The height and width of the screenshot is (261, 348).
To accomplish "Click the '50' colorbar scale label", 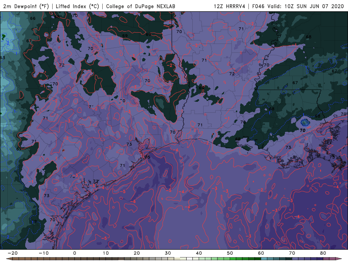I will point(230,253).
